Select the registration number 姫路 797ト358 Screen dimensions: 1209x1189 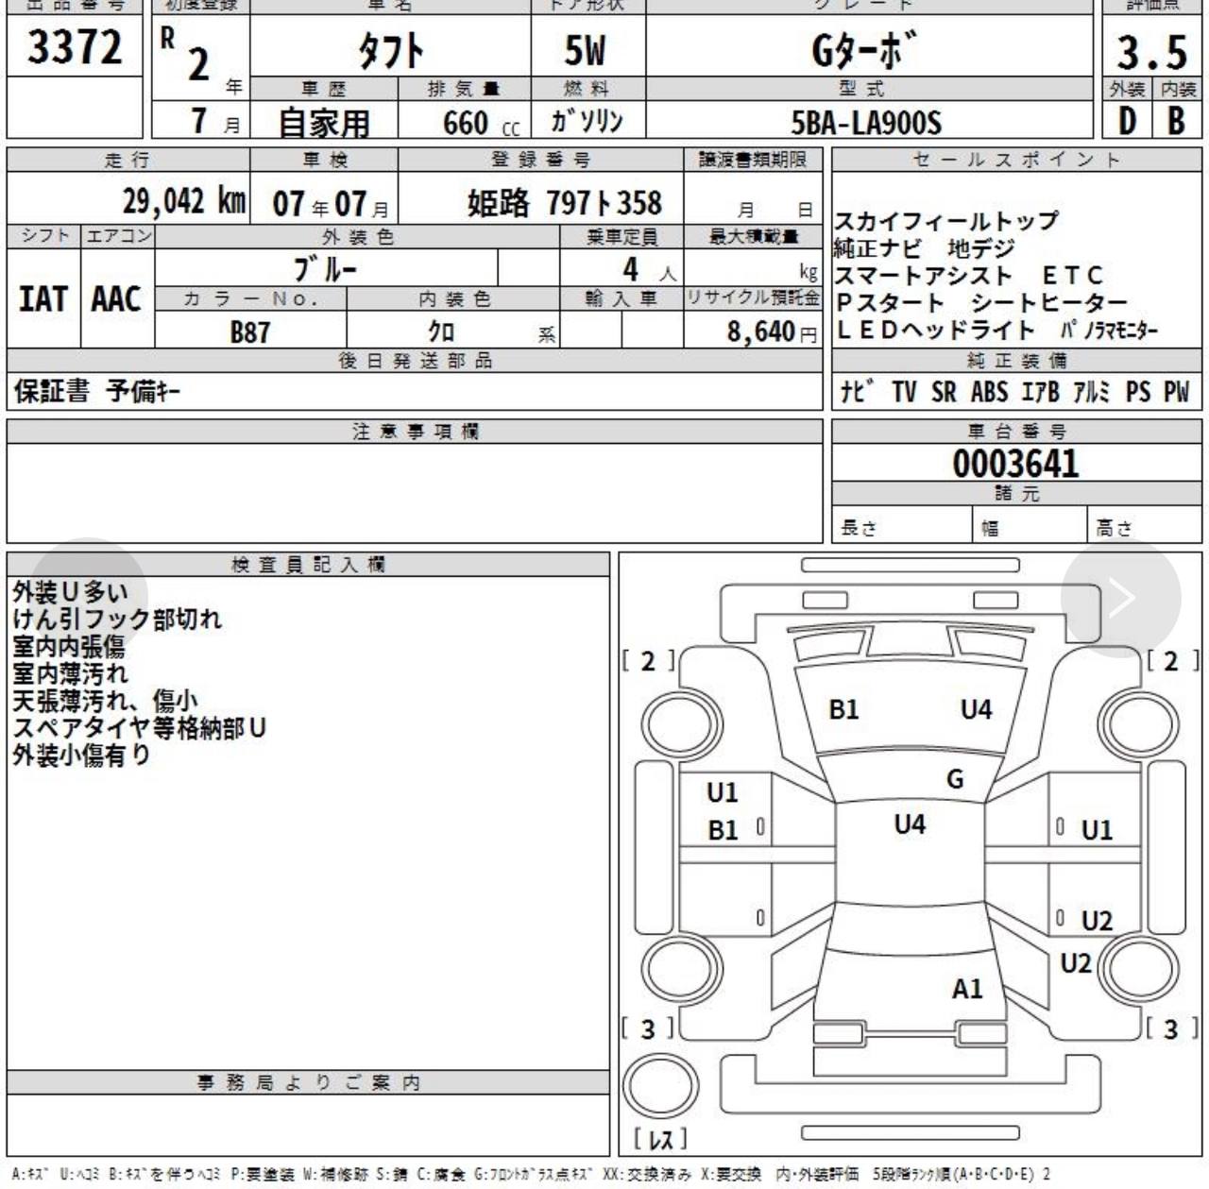[x=565, y=203]
